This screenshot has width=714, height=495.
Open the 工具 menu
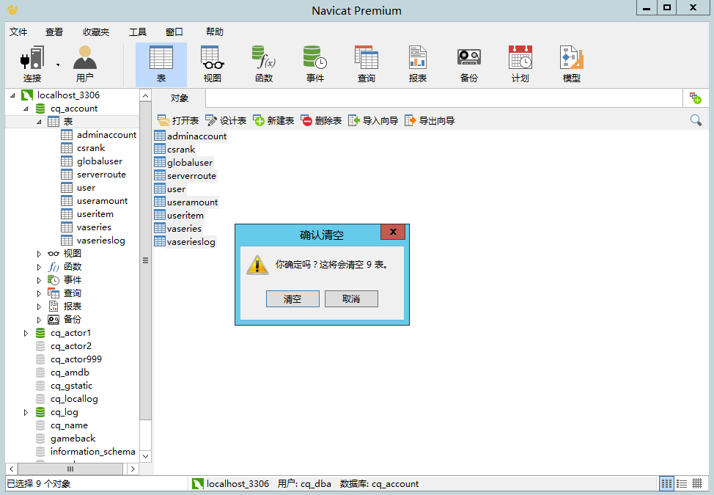[138, 32]
